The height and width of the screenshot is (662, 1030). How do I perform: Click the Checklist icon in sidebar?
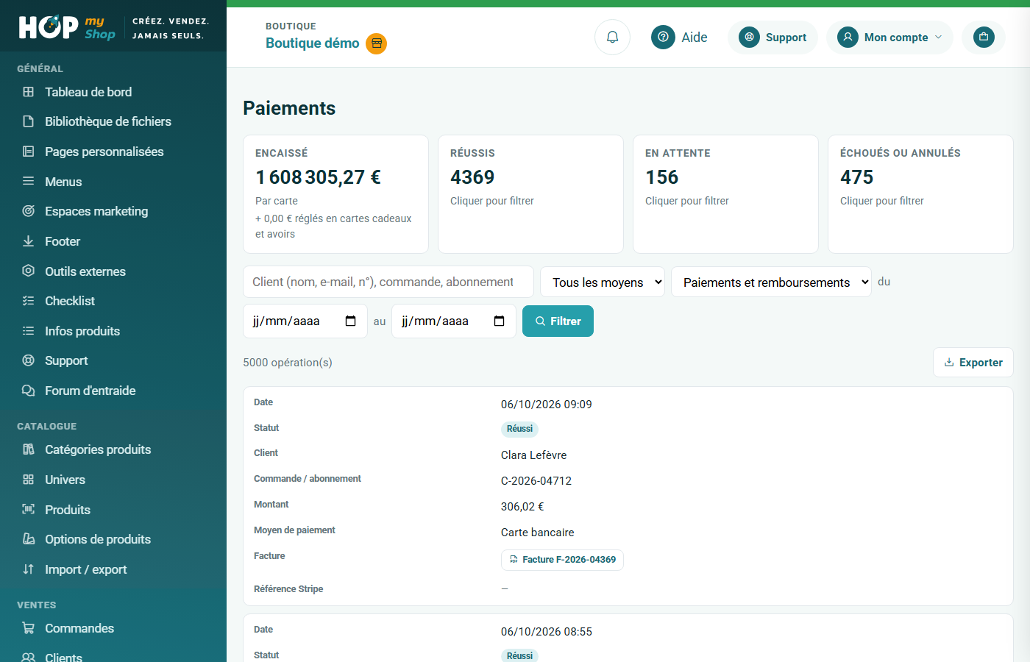[x=29, y=301]
